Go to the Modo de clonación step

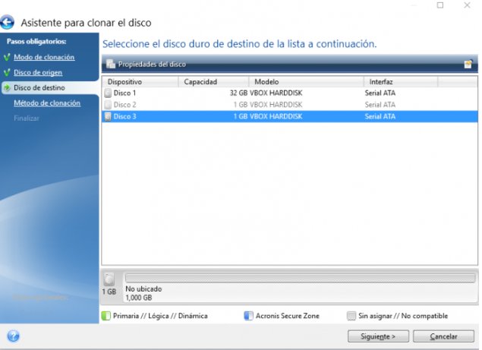(44, 57)
